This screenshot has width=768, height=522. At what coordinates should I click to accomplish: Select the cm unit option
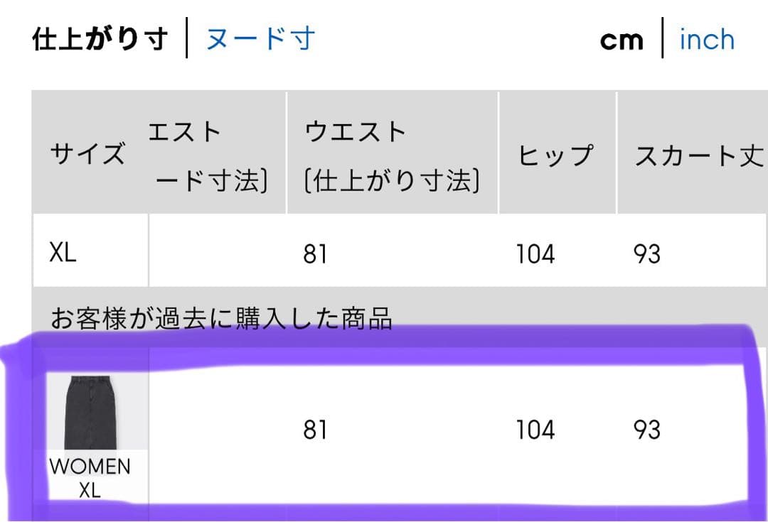[x=622, y=40]
